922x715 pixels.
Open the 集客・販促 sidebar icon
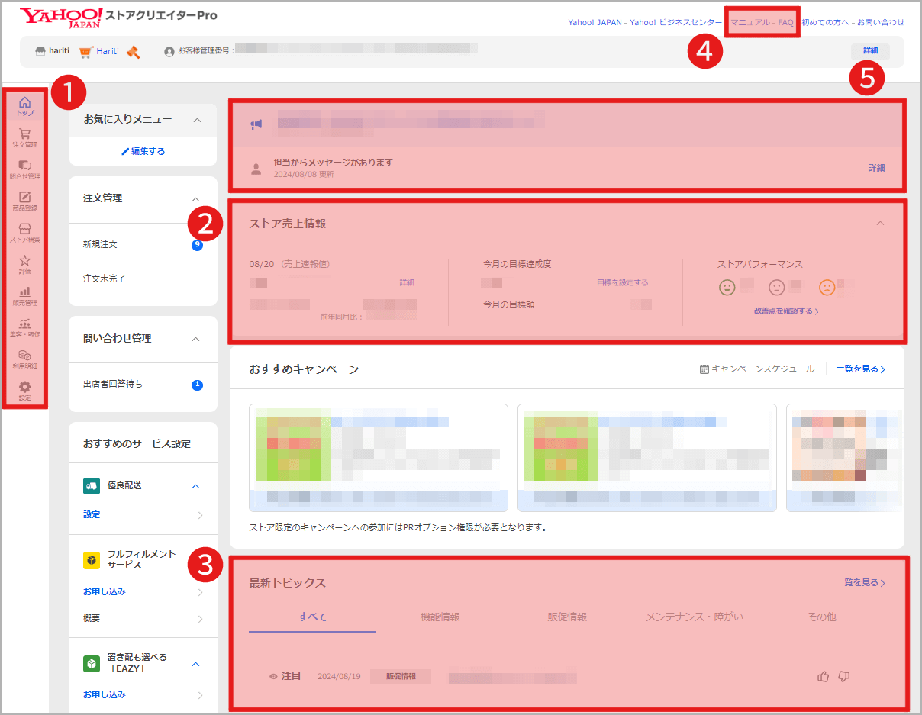(x=25, y=326)
